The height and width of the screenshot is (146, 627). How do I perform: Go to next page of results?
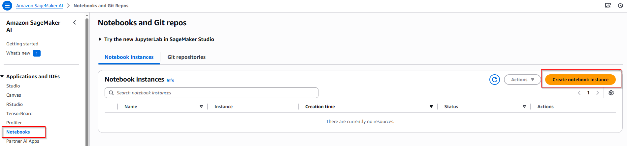[x=598, y=93]
